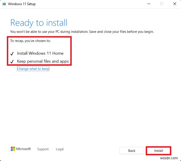Click the 'Ready to install' heading
The height and width of the screenshot is (161, 181).
click(x=39, y=23)
